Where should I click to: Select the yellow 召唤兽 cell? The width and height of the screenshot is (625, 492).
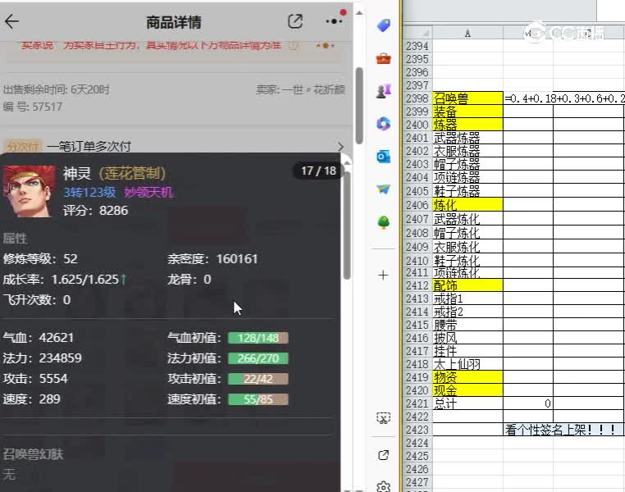click(468, 98)
